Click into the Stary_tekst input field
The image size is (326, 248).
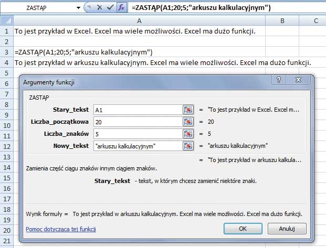[136, 110]
